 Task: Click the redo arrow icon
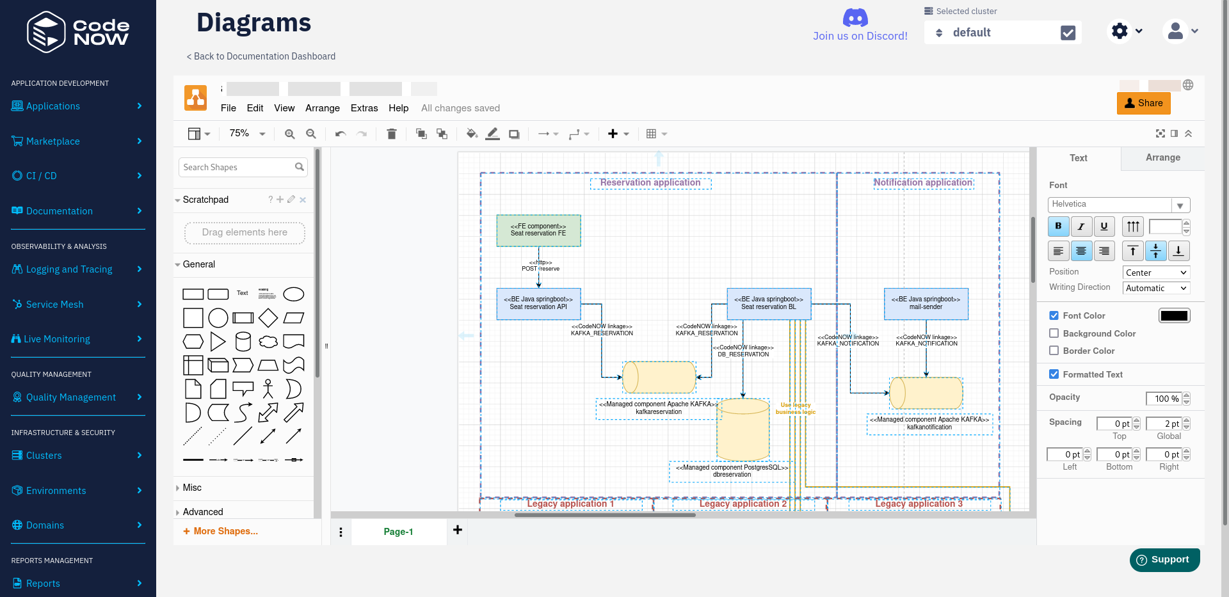[x=362, y=134]
